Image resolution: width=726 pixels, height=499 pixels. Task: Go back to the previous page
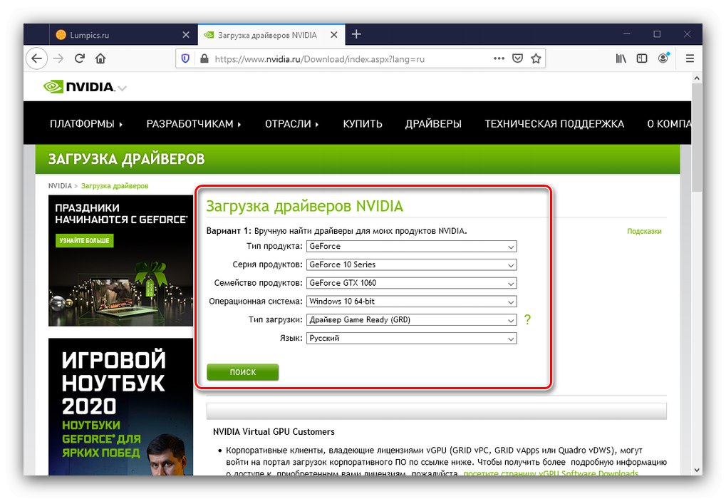pos(36,59)
